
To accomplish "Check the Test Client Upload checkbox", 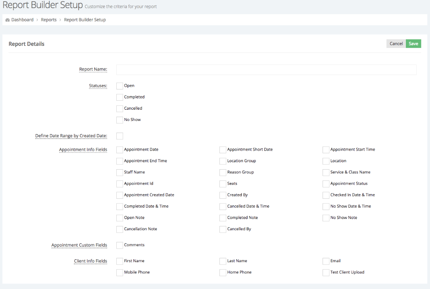I will [326, 272].
